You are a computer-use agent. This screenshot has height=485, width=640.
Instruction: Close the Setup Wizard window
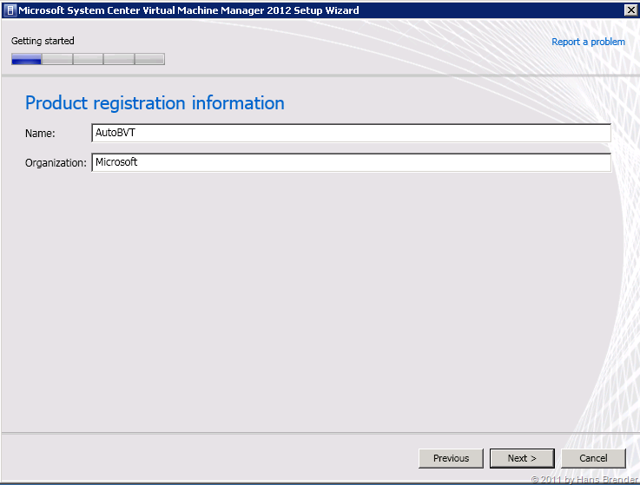(x=630, y=10)
